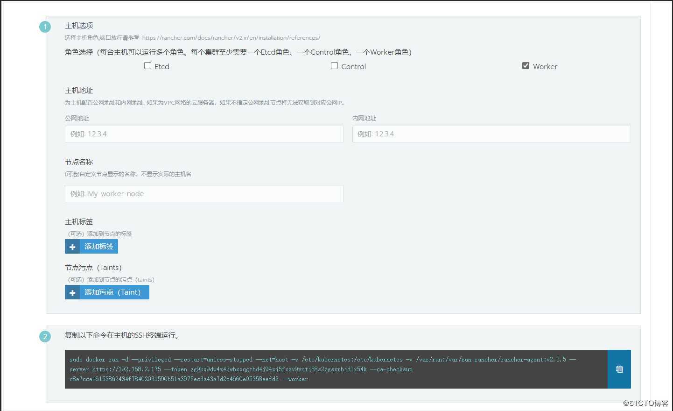Click the Worker label text

[x=545, y=66]
